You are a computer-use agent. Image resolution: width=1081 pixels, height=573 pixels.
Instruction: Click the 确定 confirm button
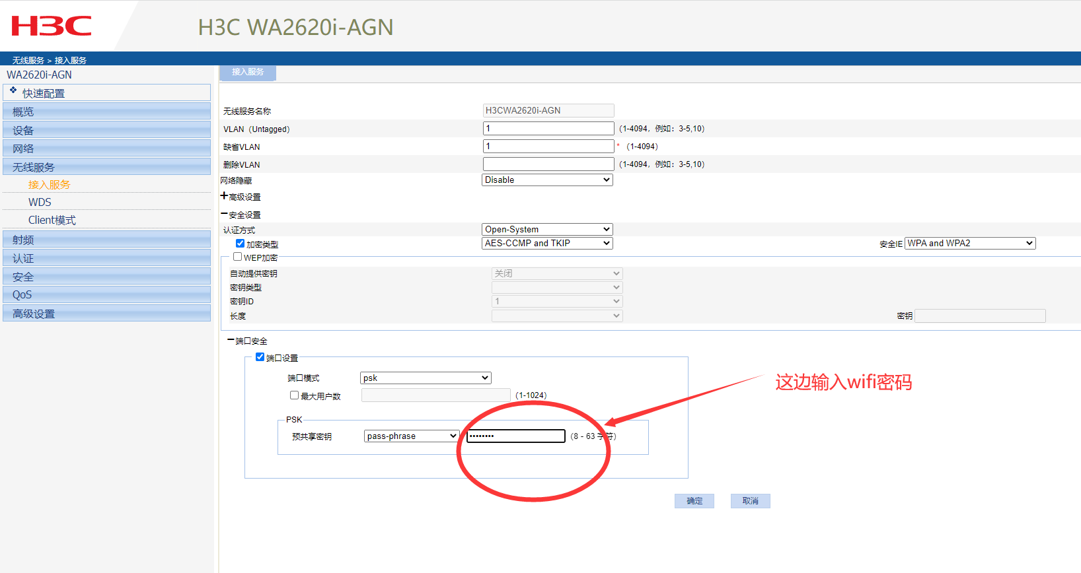694,501
